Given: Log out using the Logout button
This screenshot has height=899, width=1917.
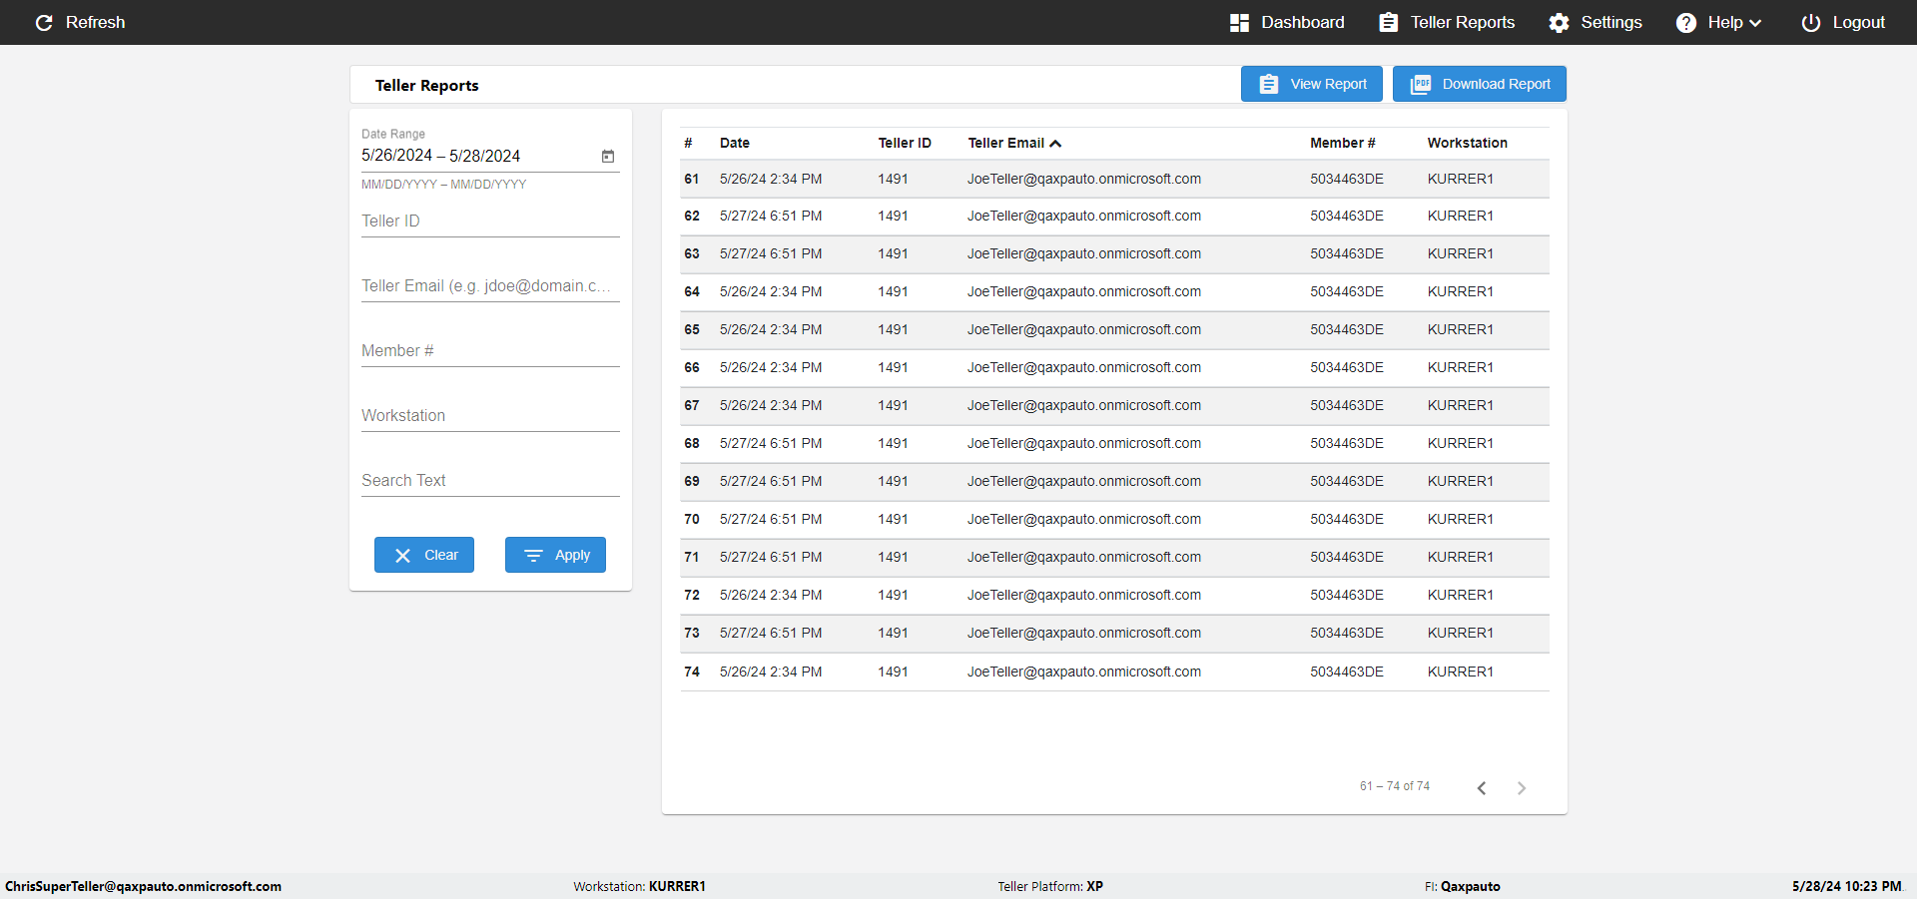Looking at the screenshot, I should coord(1843,22).
